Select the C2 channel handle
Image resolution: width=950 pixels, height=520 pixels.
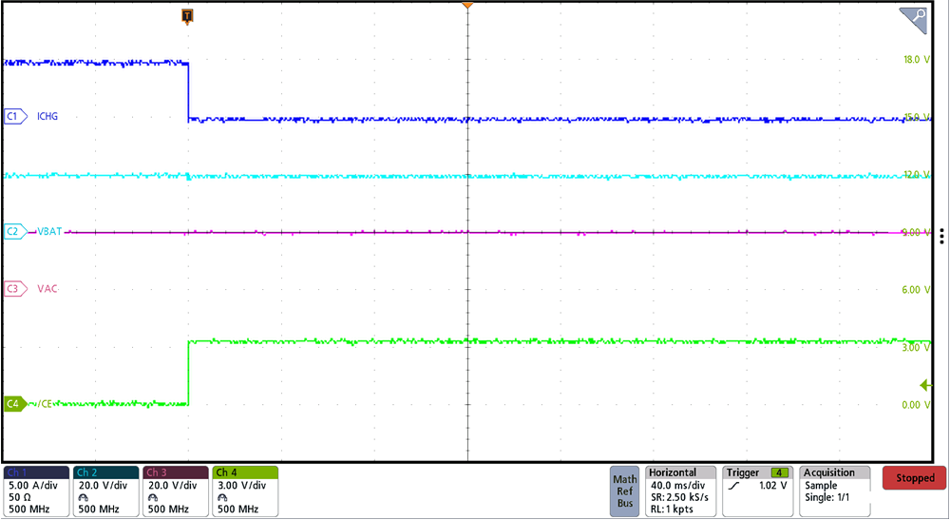coord(13,231)
